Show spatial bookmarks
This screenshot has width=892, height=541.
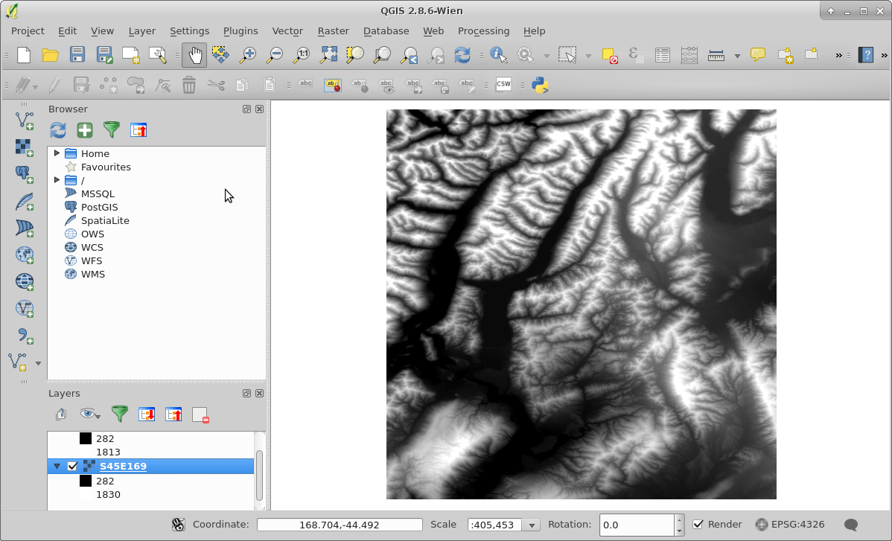pyautogui.click(x=812, y=55)
